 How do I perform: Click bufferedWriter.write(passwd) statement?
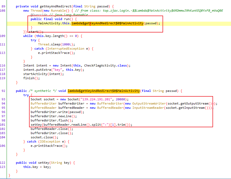(57, 112)
